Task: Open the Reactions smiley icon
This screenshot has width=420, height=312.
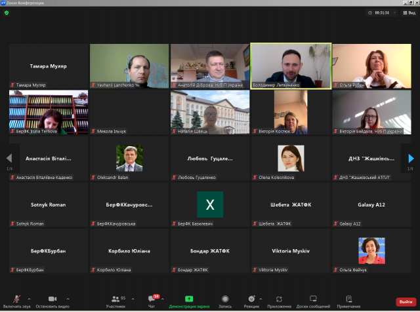Action: click(x=251, y=299)
